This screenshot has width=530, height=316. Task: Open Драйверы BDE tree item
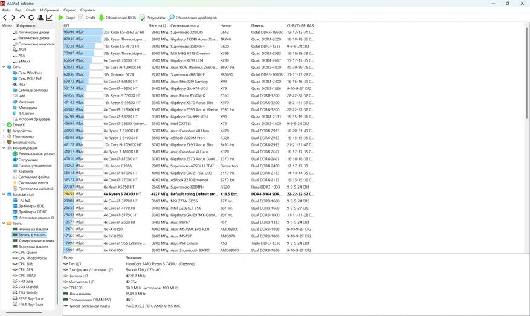[x=28, y=206]
